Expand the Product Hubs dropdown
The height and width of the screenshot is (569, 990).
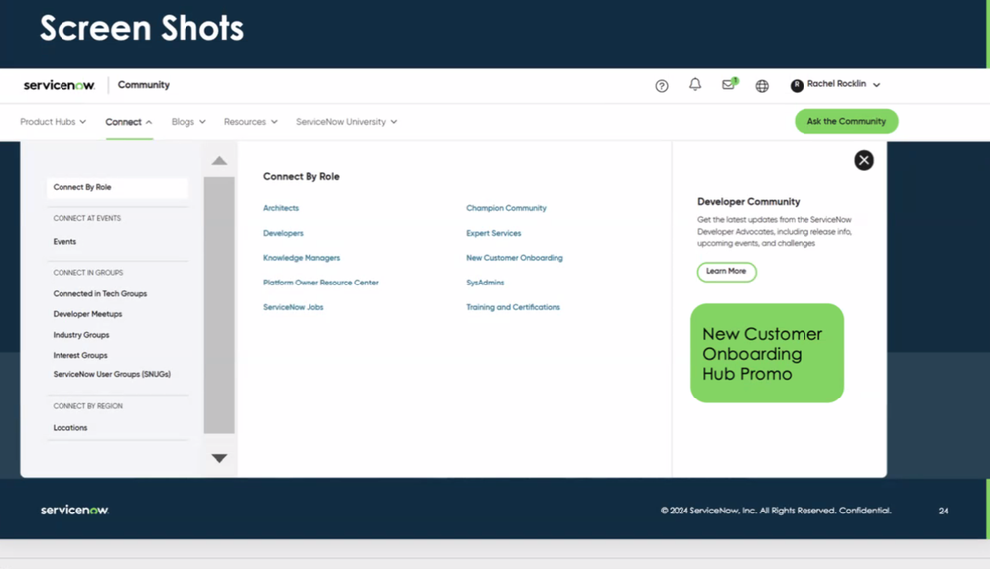point(53,122)
